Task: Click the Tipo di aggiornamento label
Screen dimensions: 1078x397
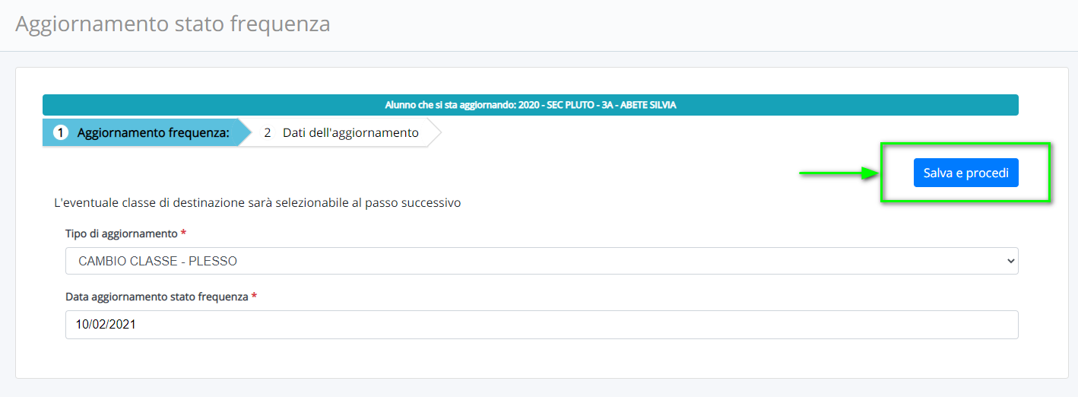Action: 121,233
